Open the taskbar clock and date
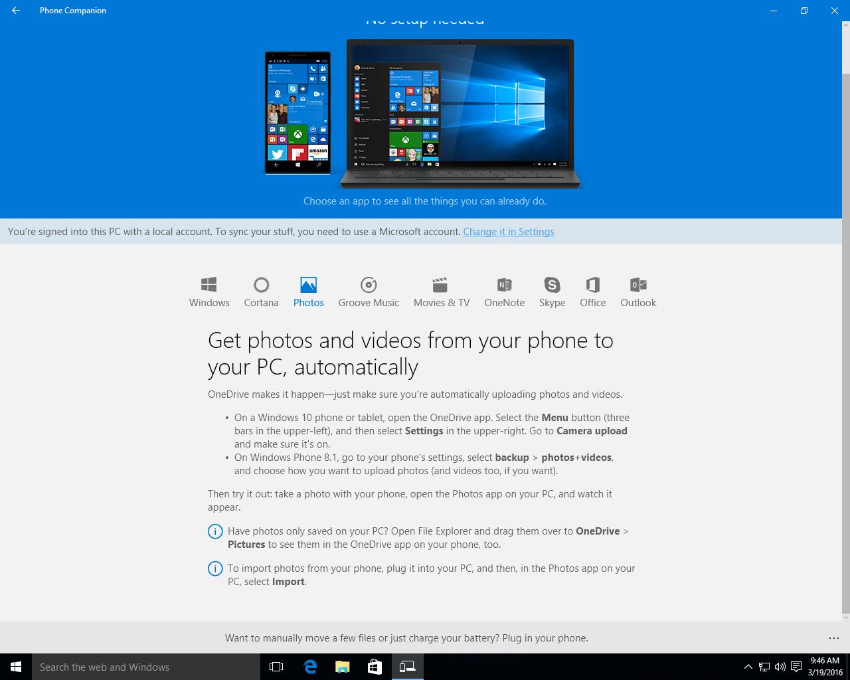Screen dimensions: 850x680 click(825, 667)
